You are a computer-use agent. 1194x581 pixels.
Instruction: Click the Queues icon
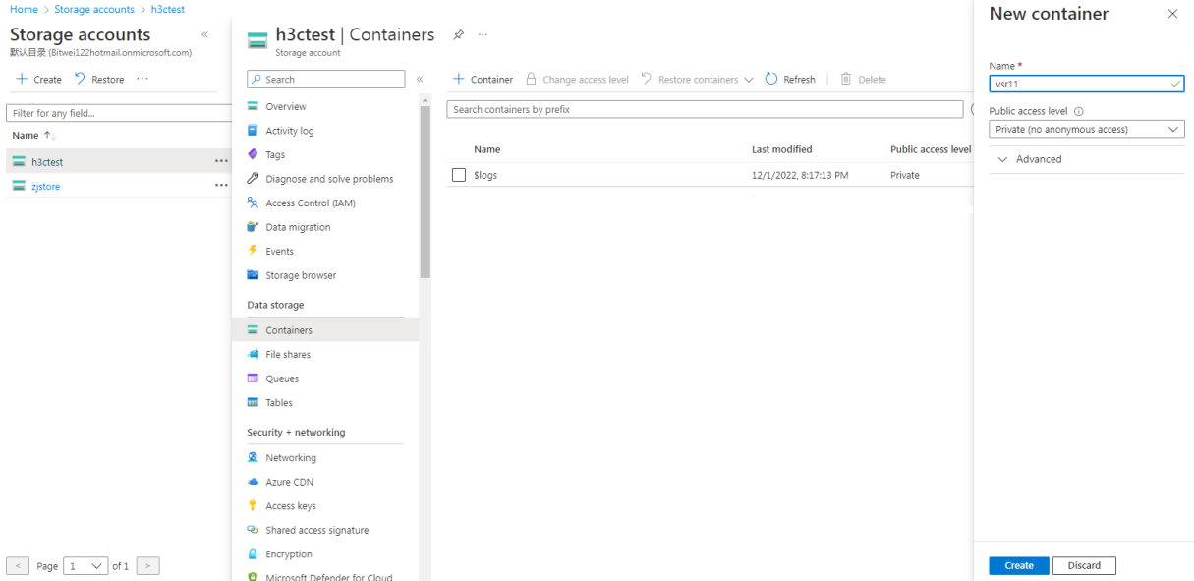click(x=253, y=378)
